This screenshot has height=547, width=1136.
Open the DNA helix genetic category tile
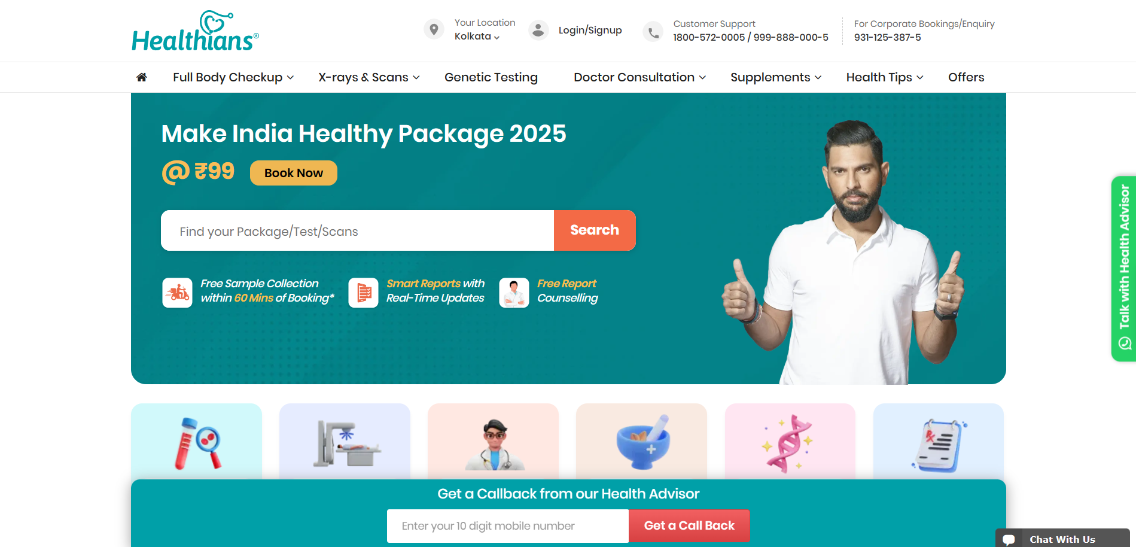point(790,442)
